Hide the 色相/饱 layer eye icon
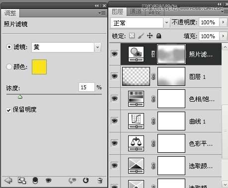228x188 pixels. click(x=115, y=98)
